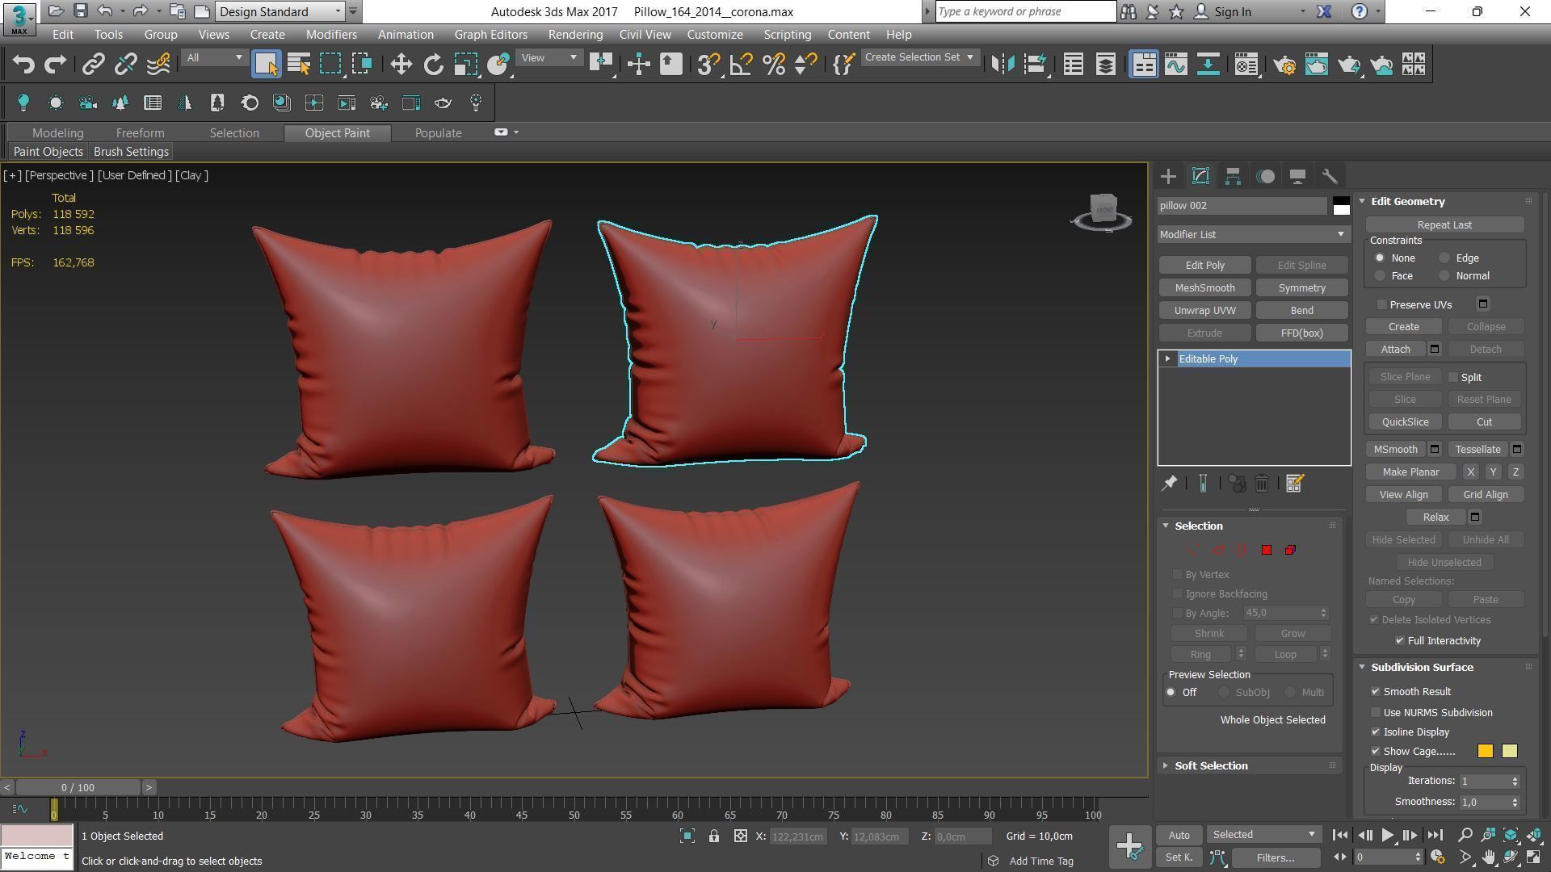Viewport: 1551px width, 872px height.
Task: Click Zoom Extents All navigation icon
Action: (x=1534, y=836)
